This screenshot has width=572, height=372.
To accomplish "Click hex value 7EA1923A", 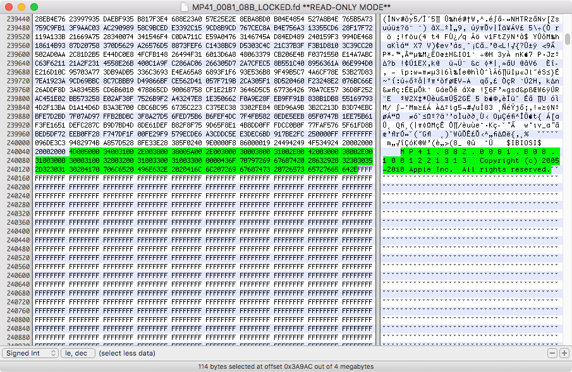I will pyautogui.click(x=50, y=81).
